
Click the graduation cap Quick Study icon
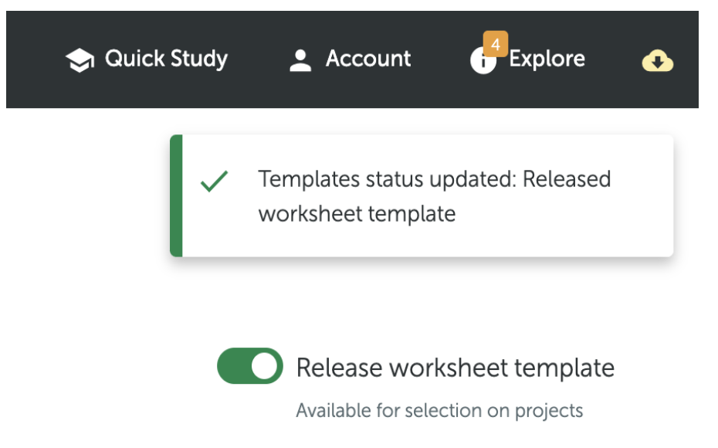[x=80, y=60]
